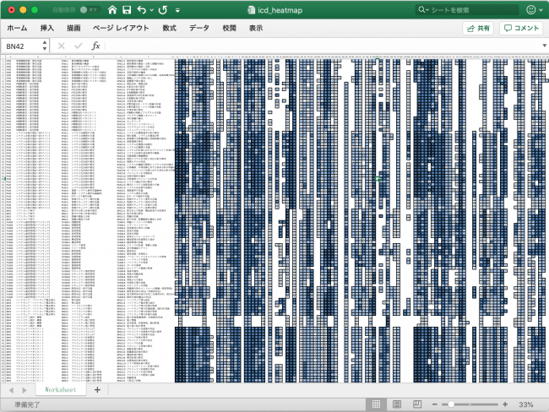Toggle the AutoSave switch
Viewport: 549px width, 412px height.
[83, 9]
